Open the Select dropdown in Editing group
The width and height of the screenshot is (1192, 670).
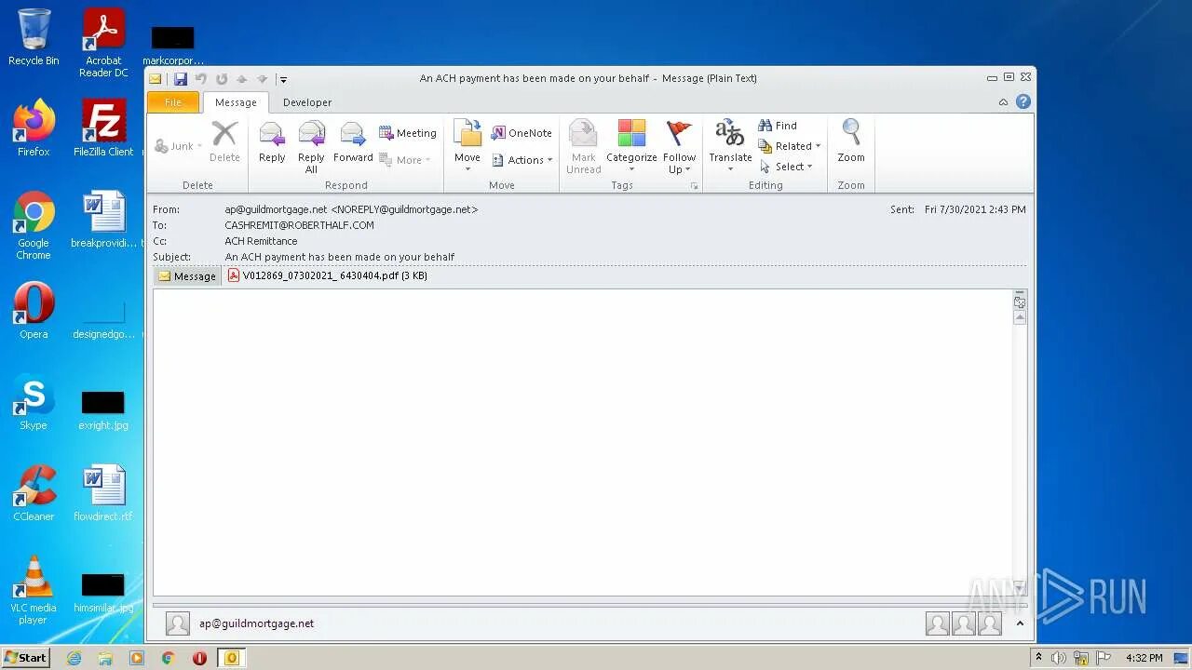789,167
